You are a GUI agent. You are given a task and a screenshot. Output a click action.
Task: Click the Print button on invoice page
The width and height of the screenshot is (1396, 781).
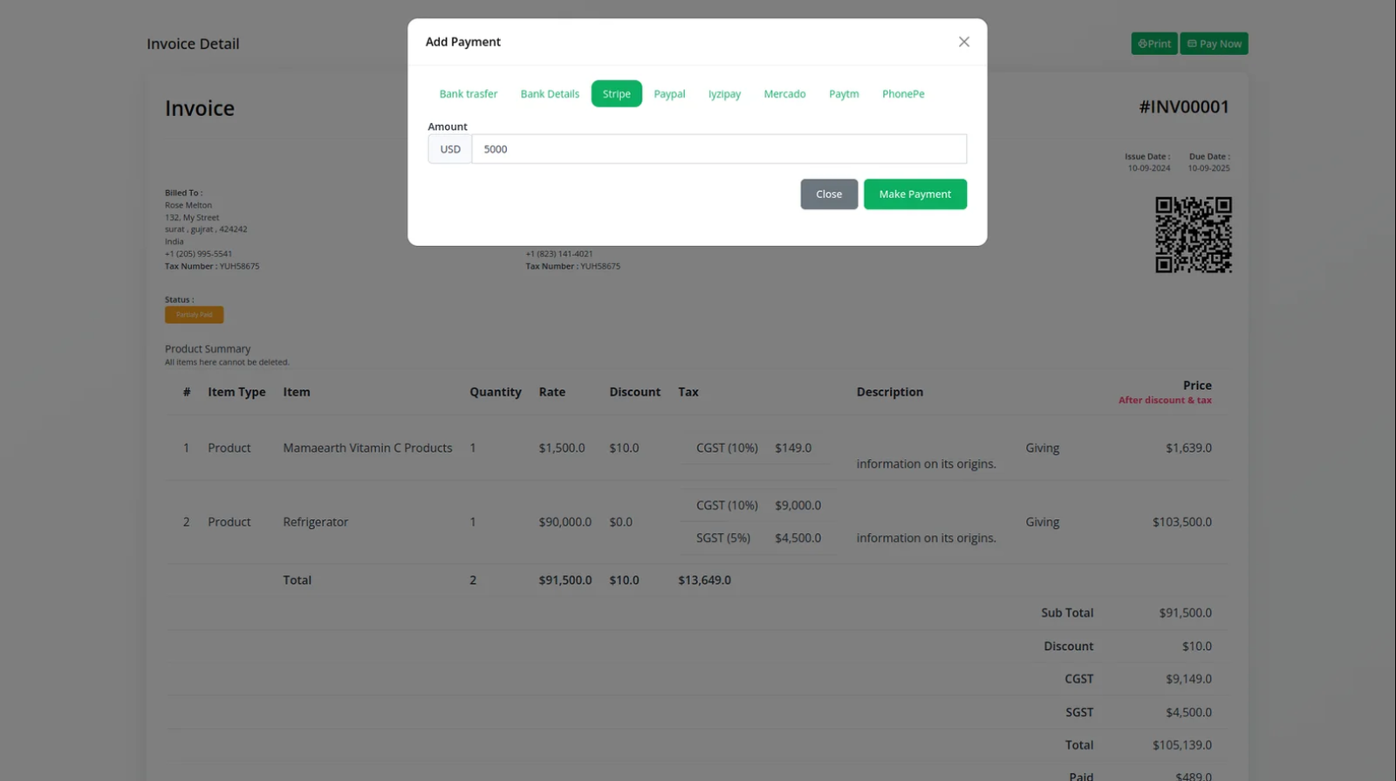pyautogui.click(x=1154, y=44)
